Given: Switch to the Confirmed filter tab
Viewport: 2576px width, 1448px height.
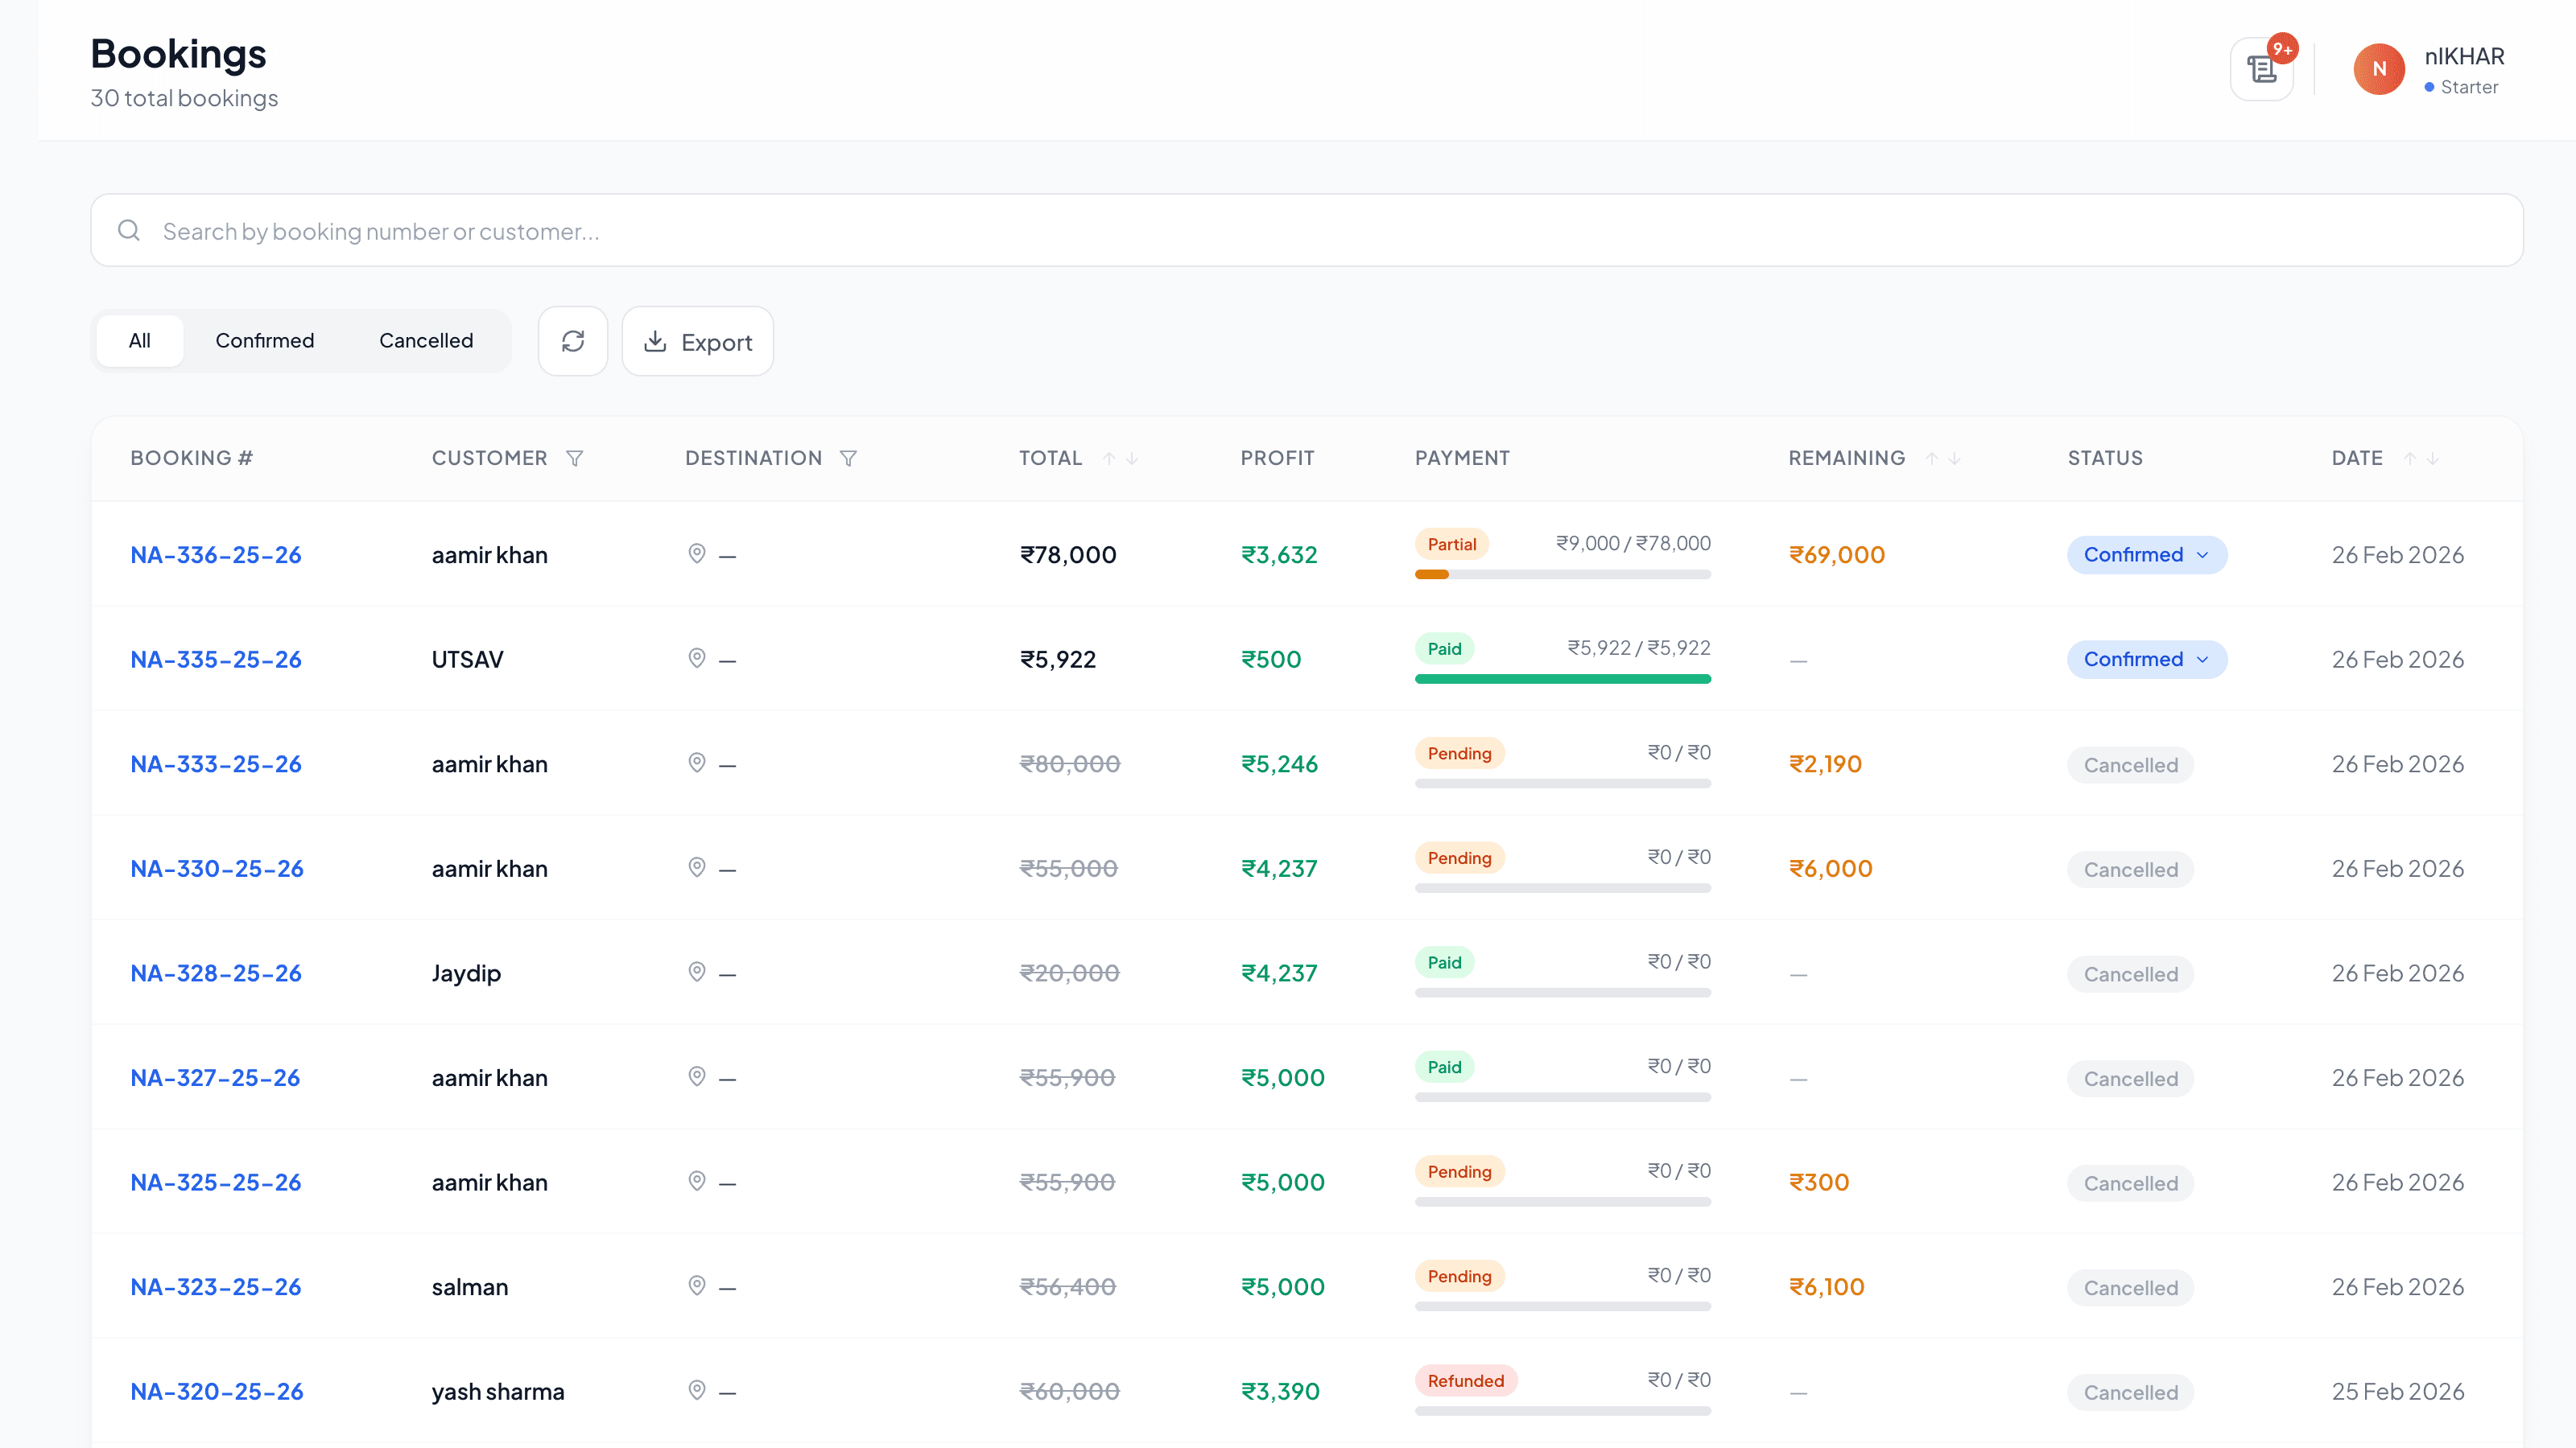Looking at the screenshot, I should click(x=264, y=339).
